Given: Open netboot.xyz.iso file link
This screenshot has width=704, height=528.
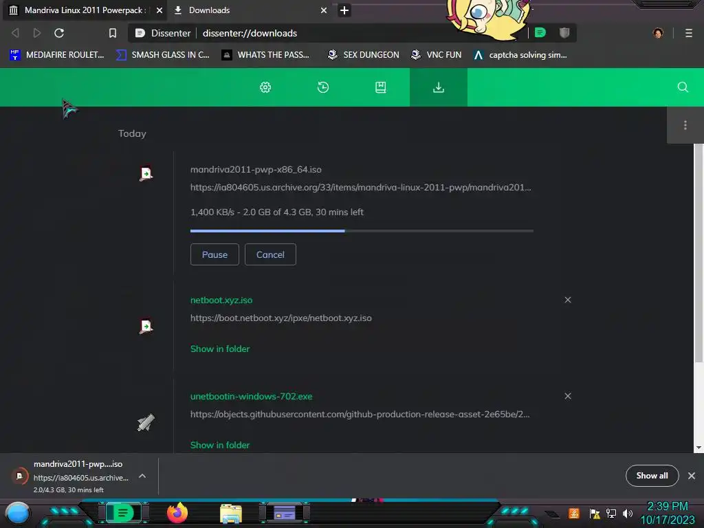Looking at the screenshot, I should click(221, 300).
